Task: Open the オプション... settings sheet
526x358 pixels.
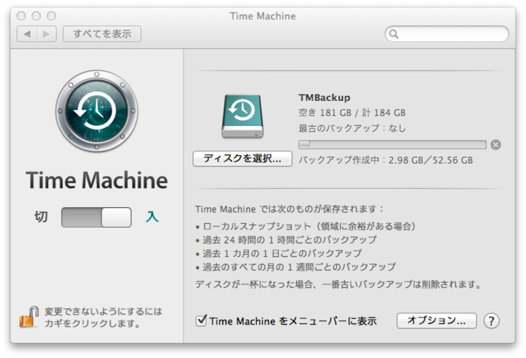Action: 437,321
